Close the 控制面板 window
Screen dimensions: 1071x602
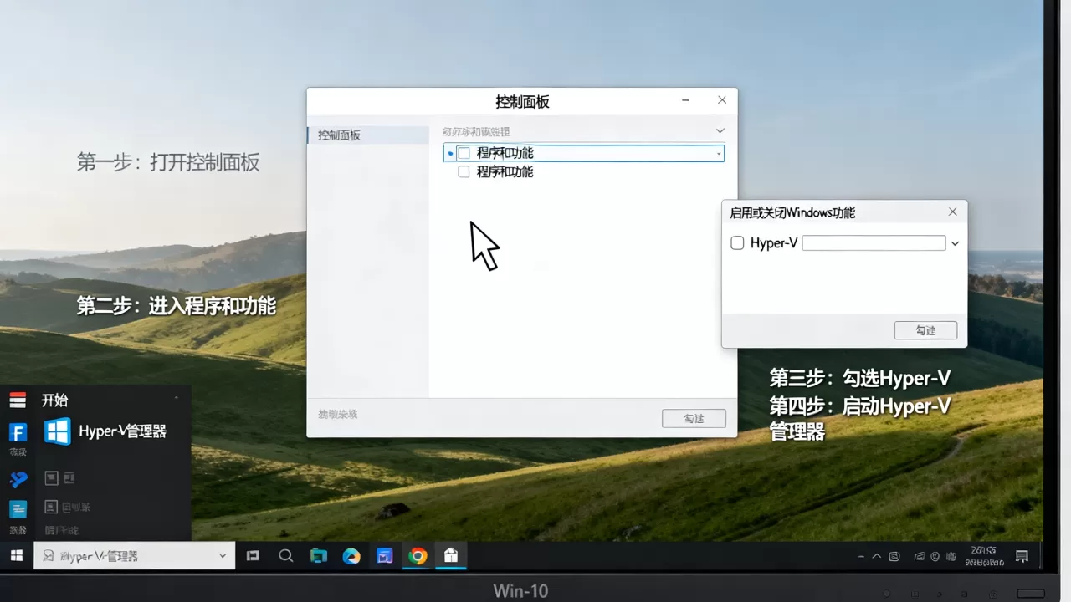[x=722, y=100]
